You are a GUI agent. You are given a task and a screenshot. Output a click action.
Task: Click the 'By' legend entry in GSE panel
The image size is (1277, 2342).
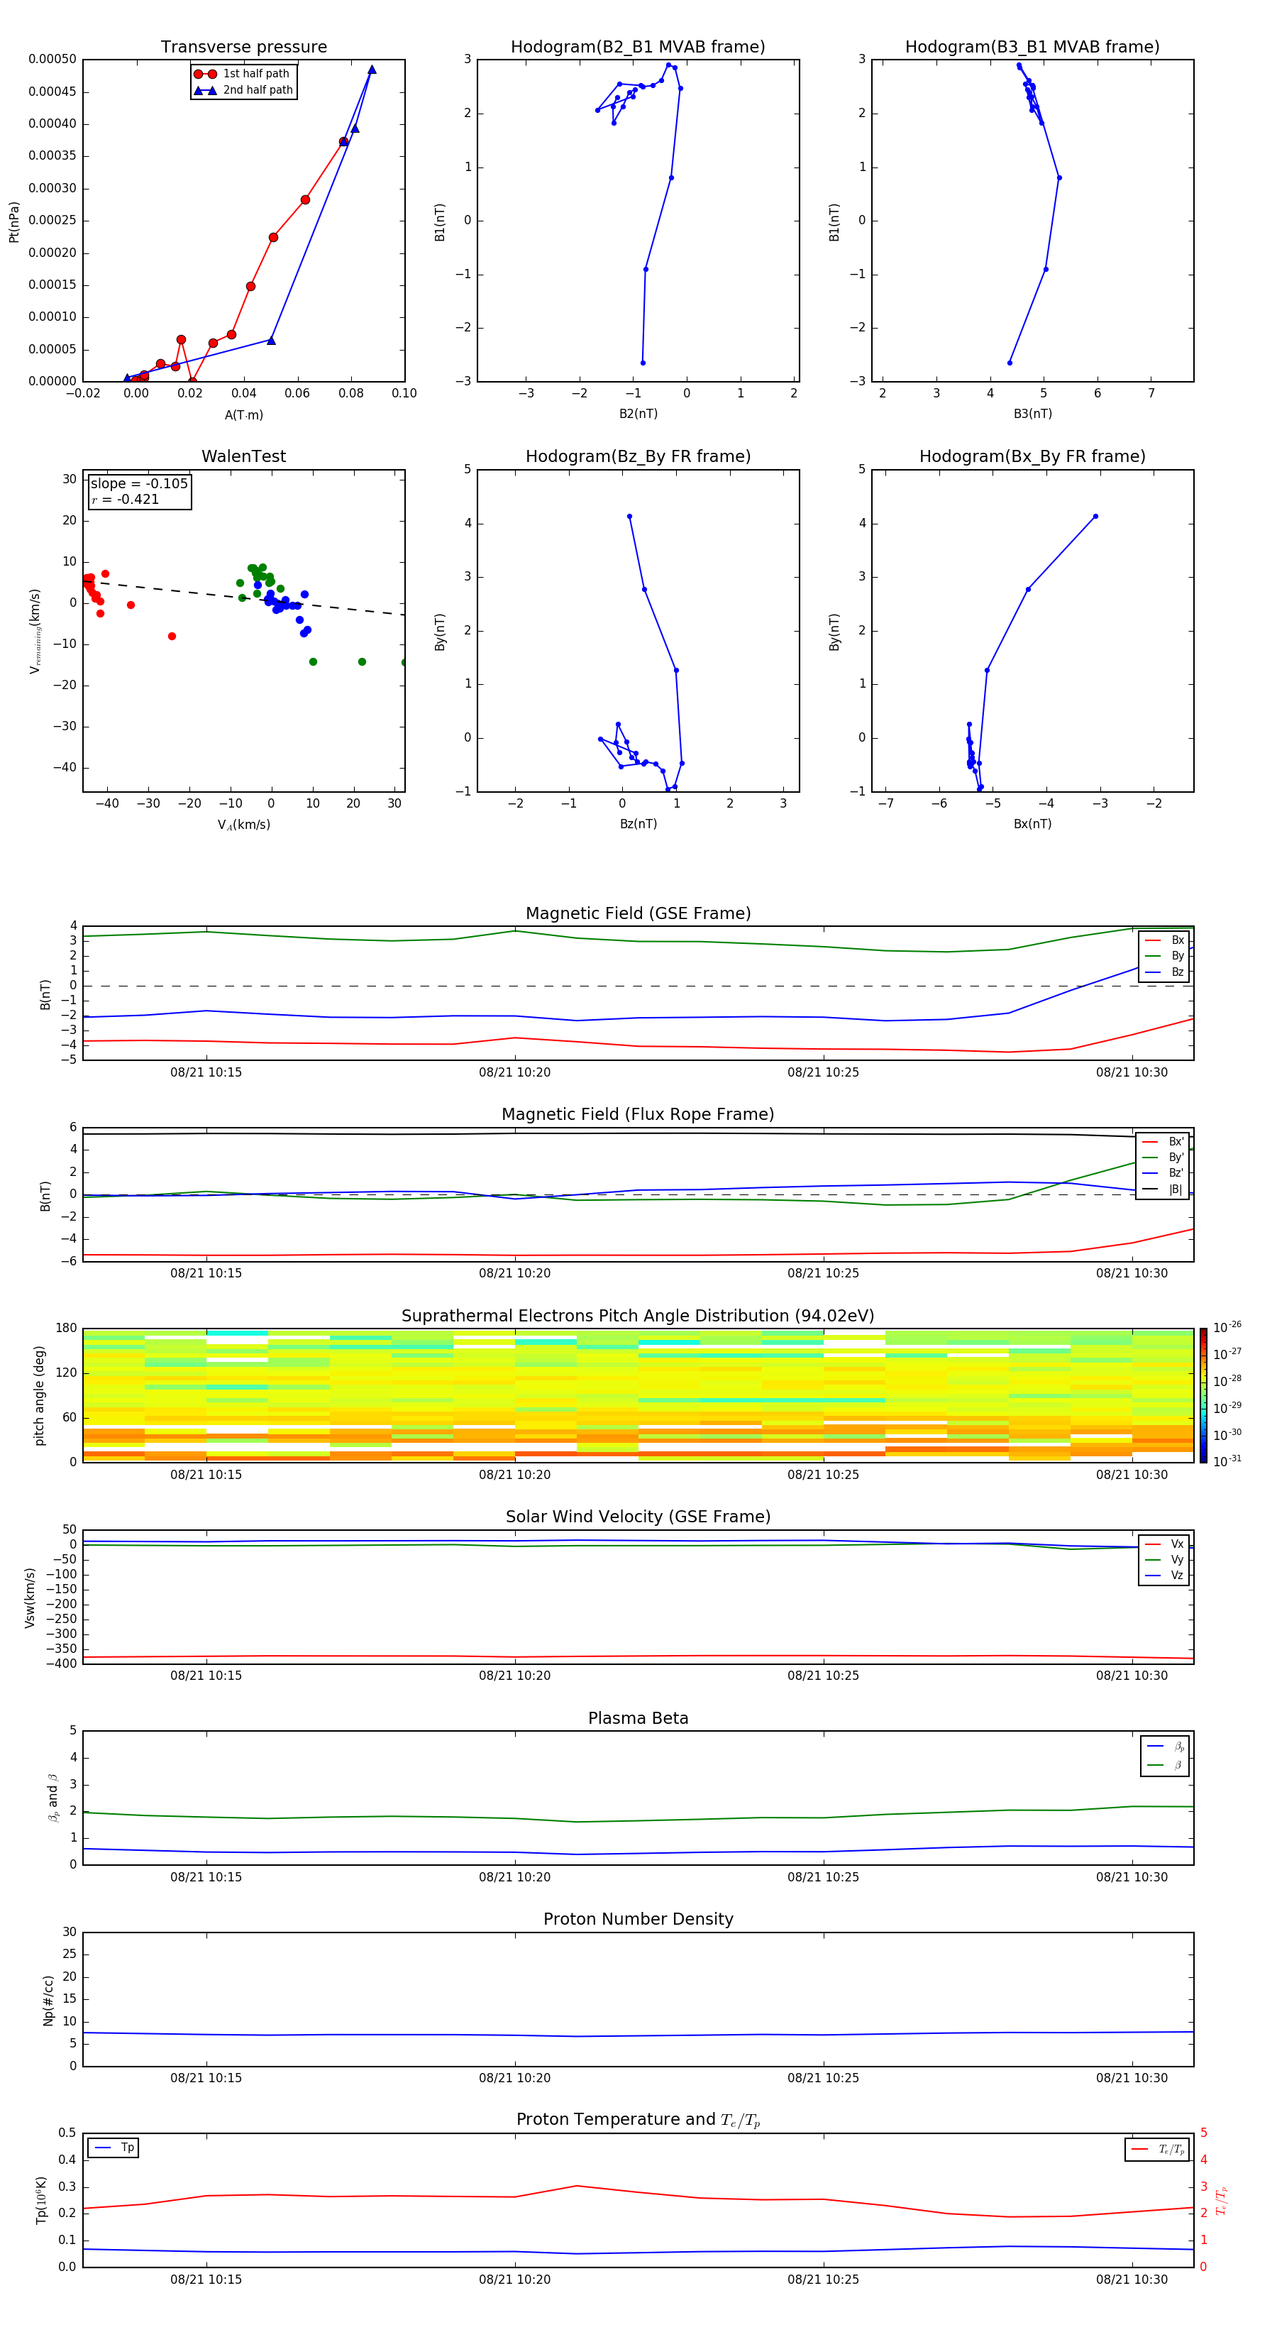pyautogui.click(x=1164, y=955)
